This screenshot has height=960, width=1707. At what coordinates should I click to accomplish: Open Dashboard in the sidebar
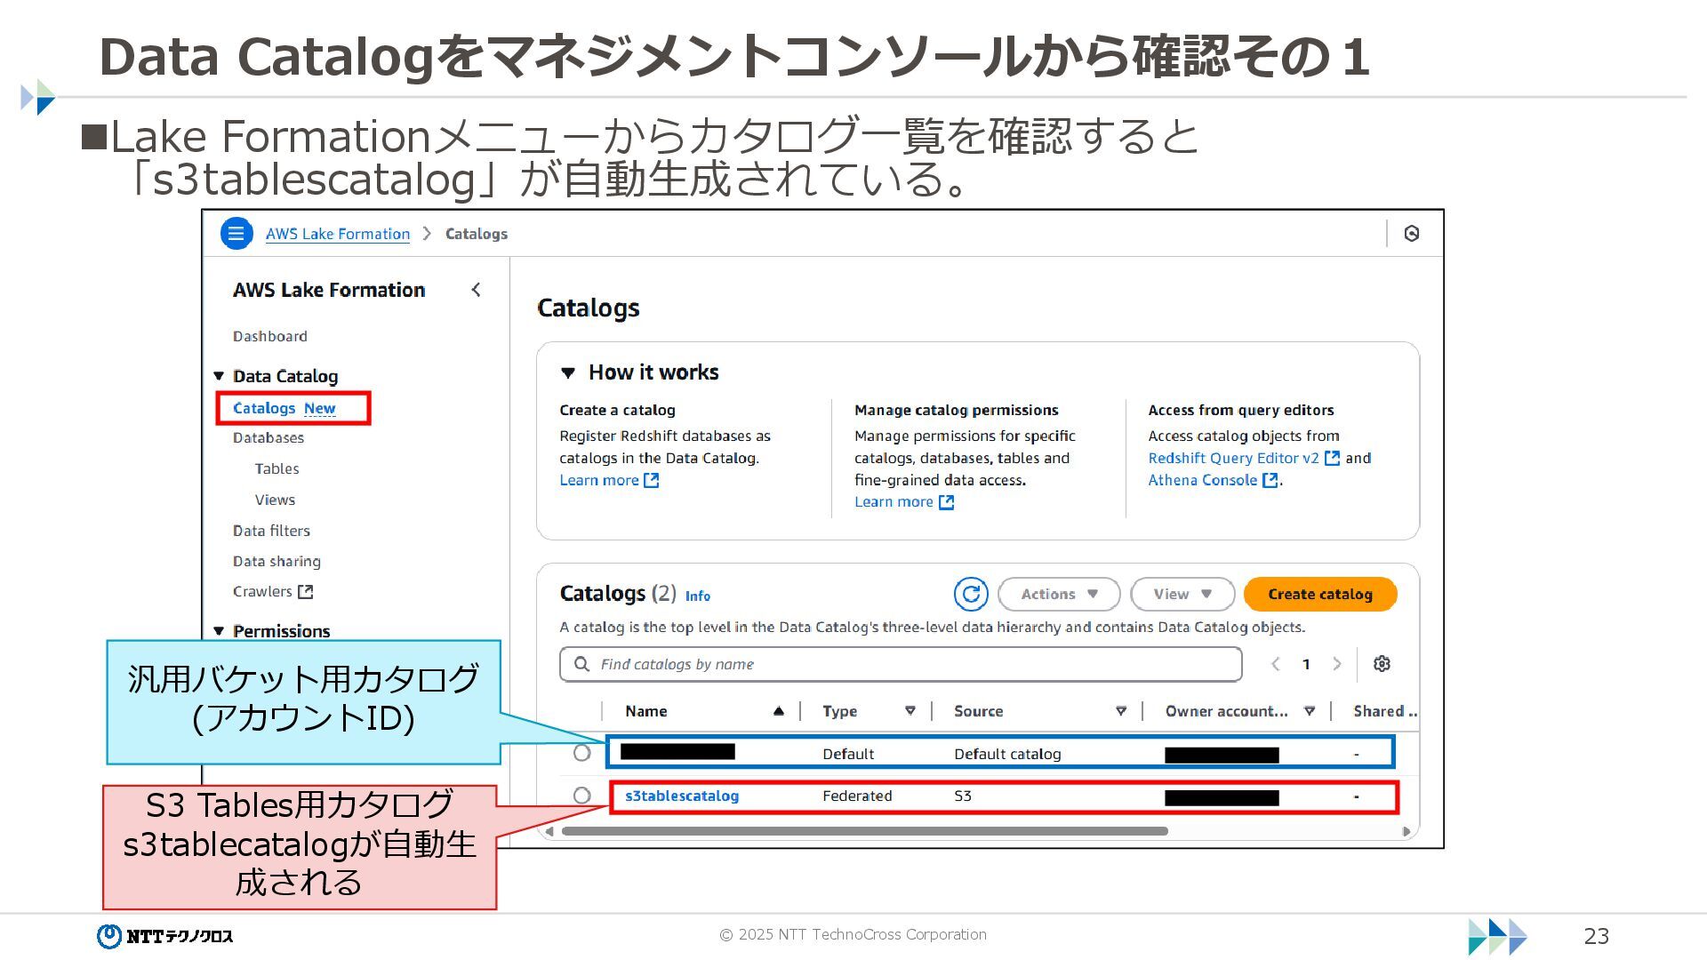point(270,336)
